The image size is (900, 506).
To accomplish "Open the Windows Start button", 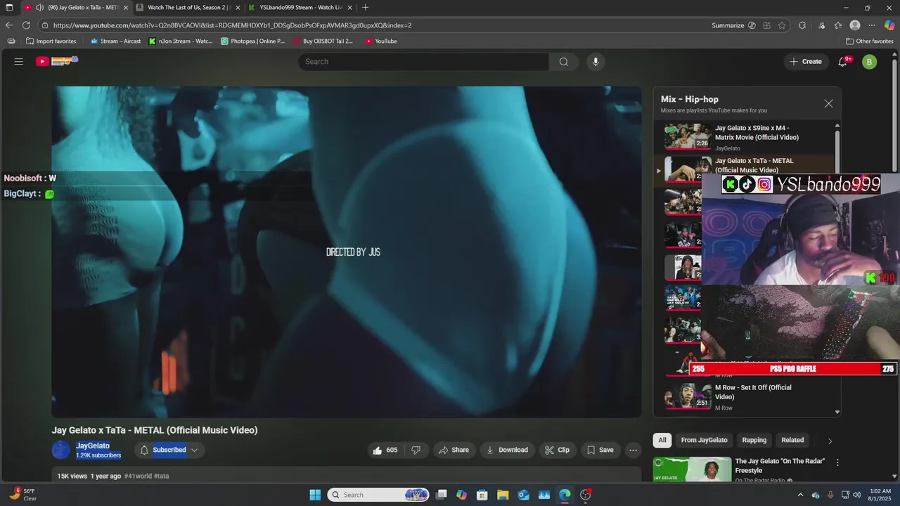I will [315, 495].
